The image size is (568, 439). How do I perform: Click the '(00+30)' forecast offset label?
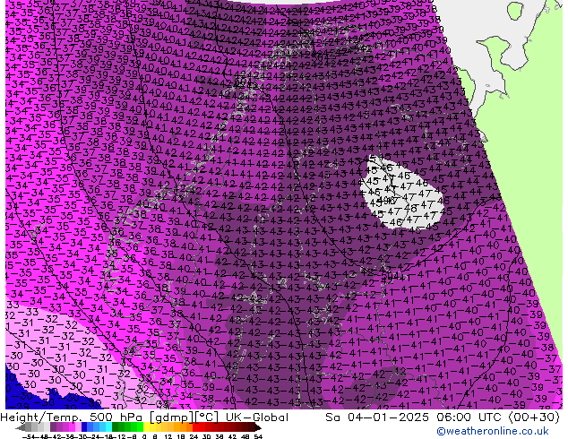(534, 417)
